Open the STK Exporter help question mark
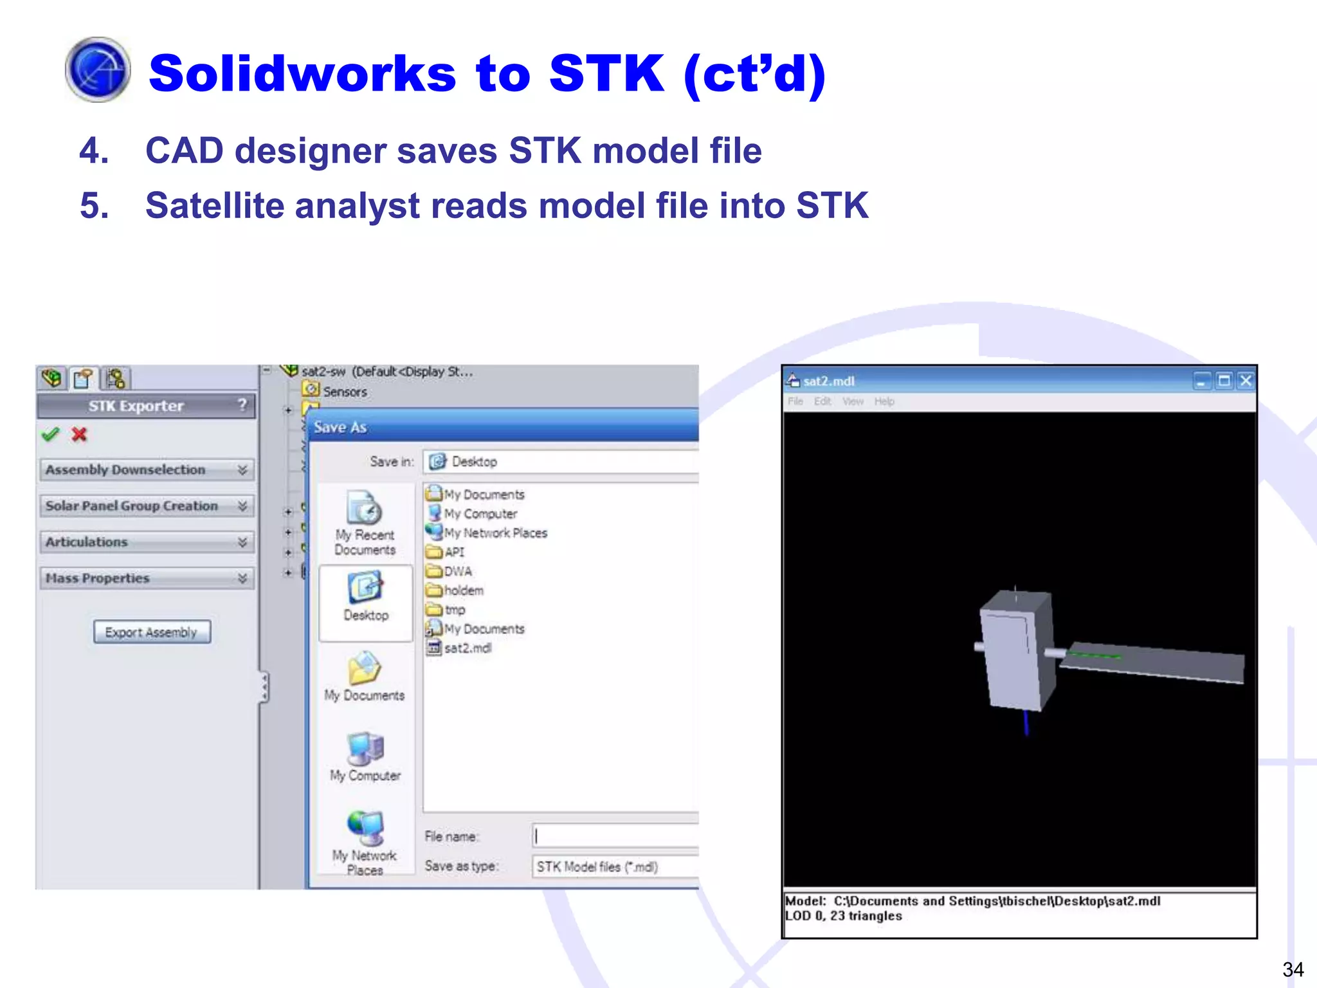 click(242, 405)
